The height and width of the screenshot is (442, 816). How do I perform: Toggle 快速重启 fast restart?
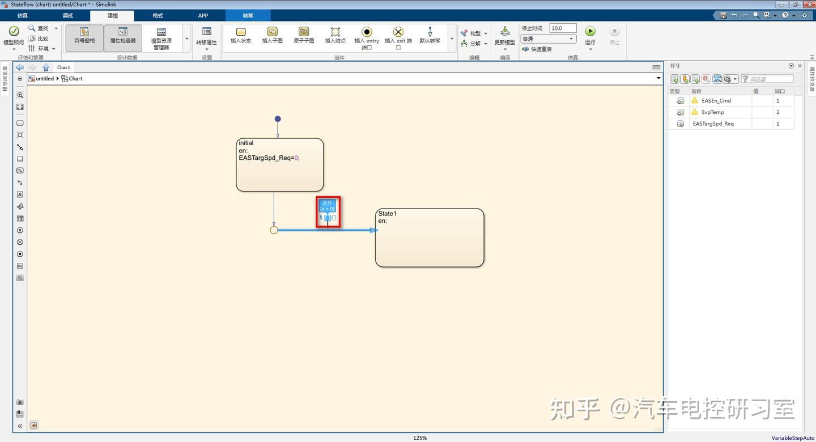pyautogui.click(x=537, y=49)
